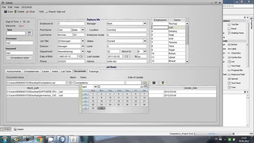The height and width of the screenshot is (143, 254).
Task: Click the Edit pencil icon in toolbar
Action: pos(38,12)
